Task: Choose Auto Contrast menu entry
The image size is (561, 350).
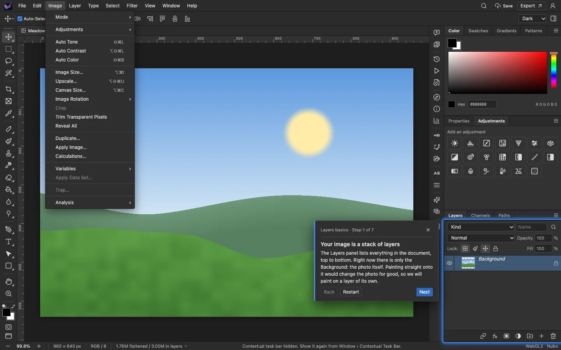Action: coord(90,51)
